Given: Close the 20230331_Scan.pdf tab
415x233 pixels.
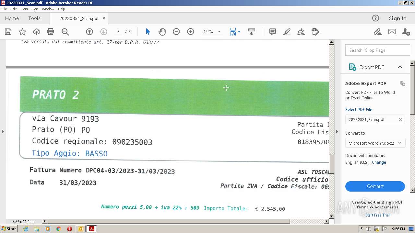Looking at the screenshot, I should pyautogui.click(x=104, y=18).
